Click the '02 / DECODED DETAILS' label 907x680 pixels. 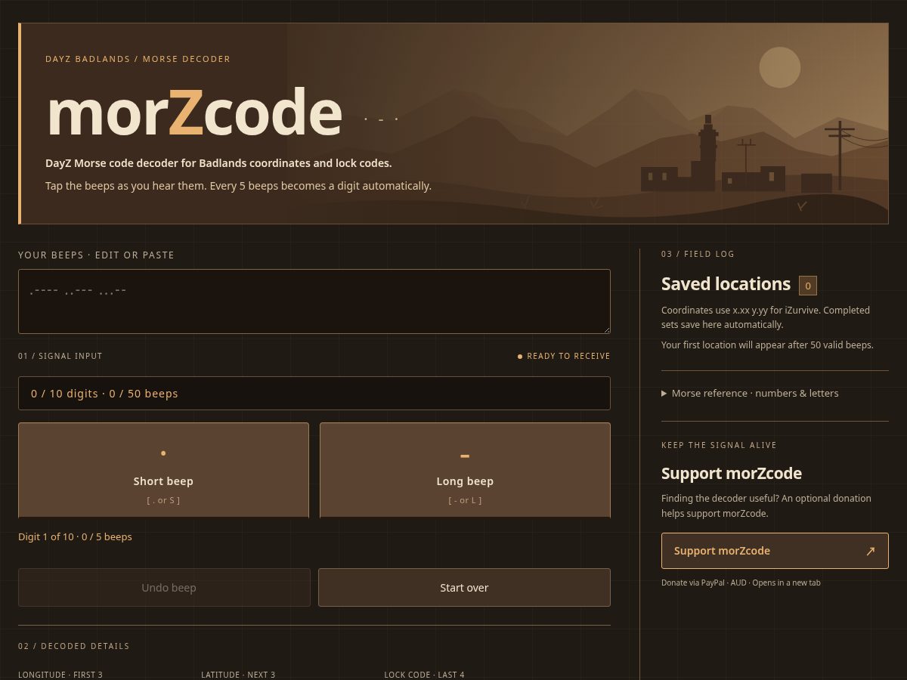pos(74,646)
